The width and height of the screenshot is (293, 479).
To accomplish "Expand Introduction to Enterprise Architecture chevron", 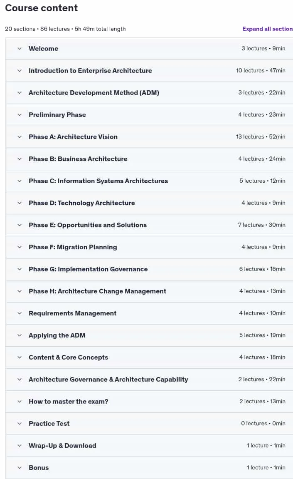I will 20,71.
